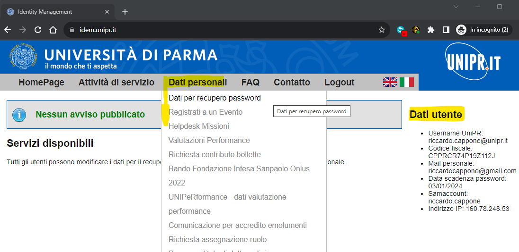Go to the HomePage link

point(41,82)
